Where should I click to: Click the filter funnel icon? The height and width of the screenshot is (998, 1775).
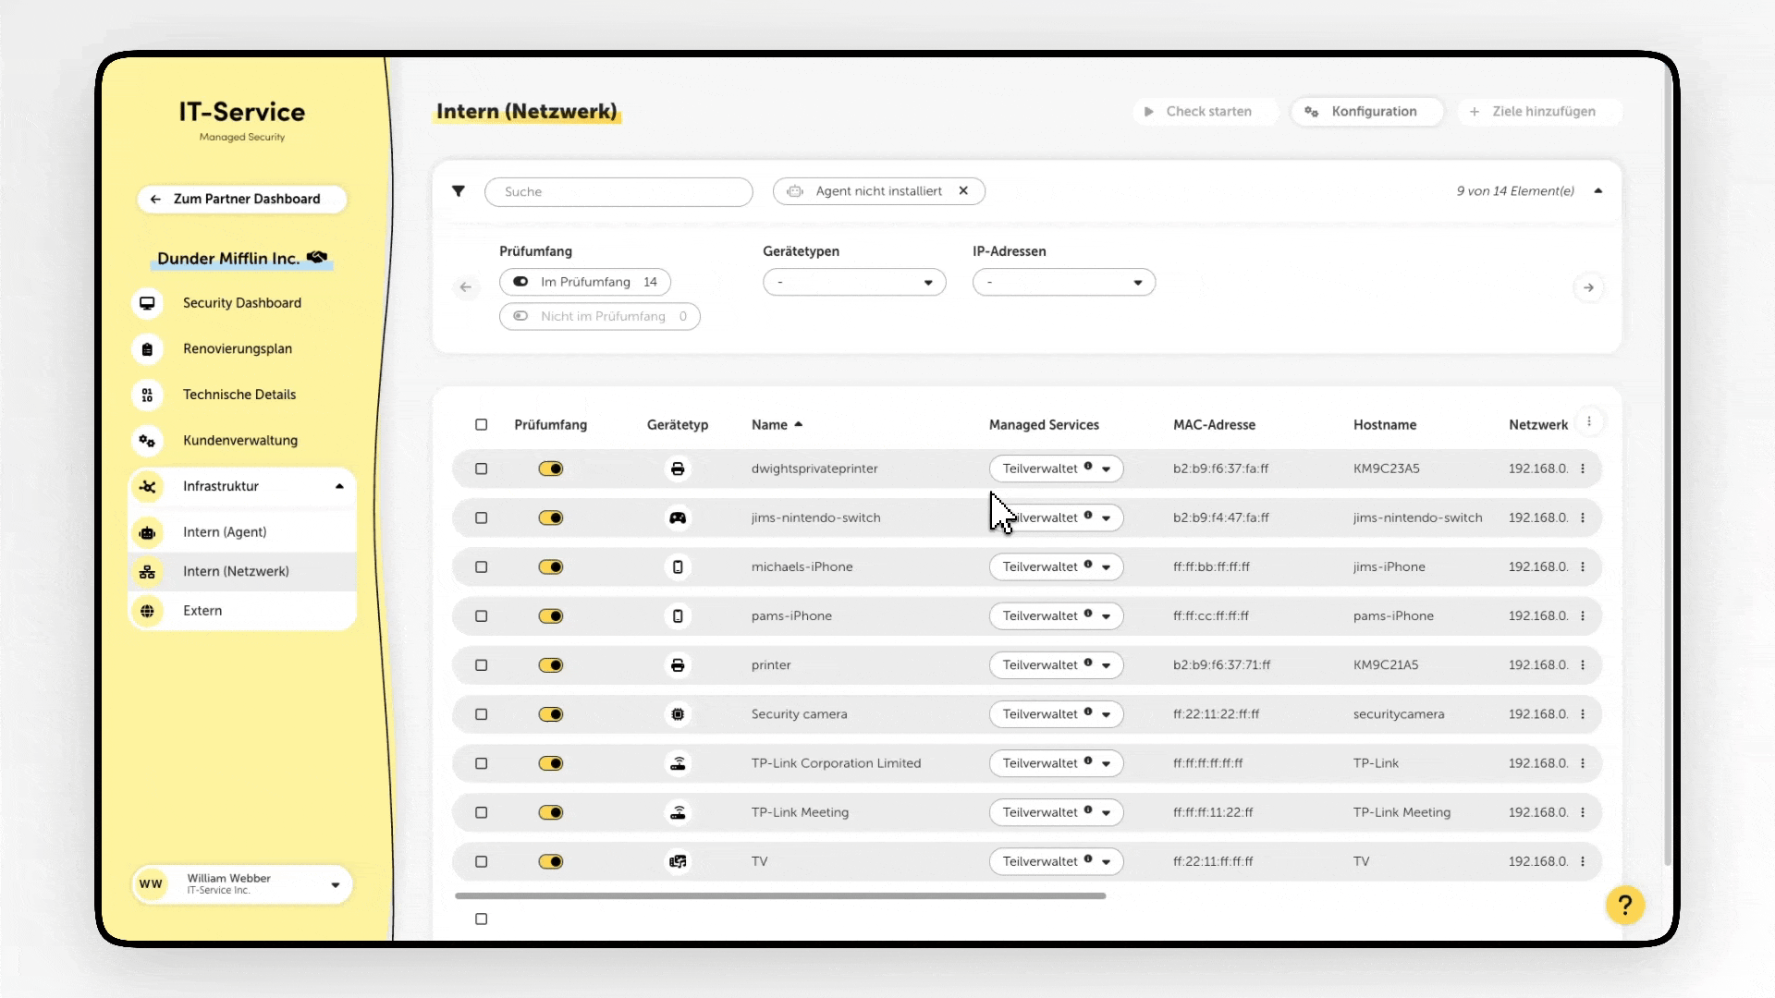pyautogui.click(x=458, y=191)
